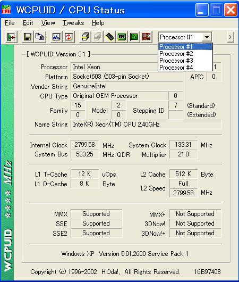Open the File menu
This screenshot has width=239, height=282.
click(10, 23)
